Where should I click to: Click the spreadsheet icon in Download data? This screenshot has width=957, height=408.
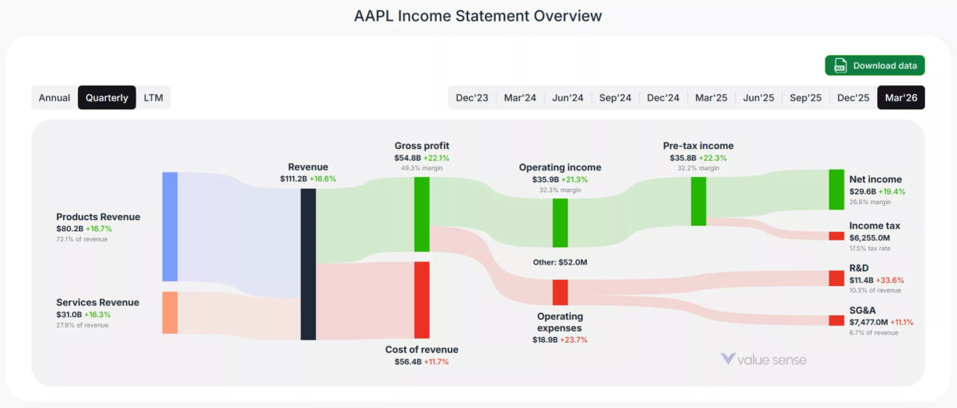(x=840, y=65)
